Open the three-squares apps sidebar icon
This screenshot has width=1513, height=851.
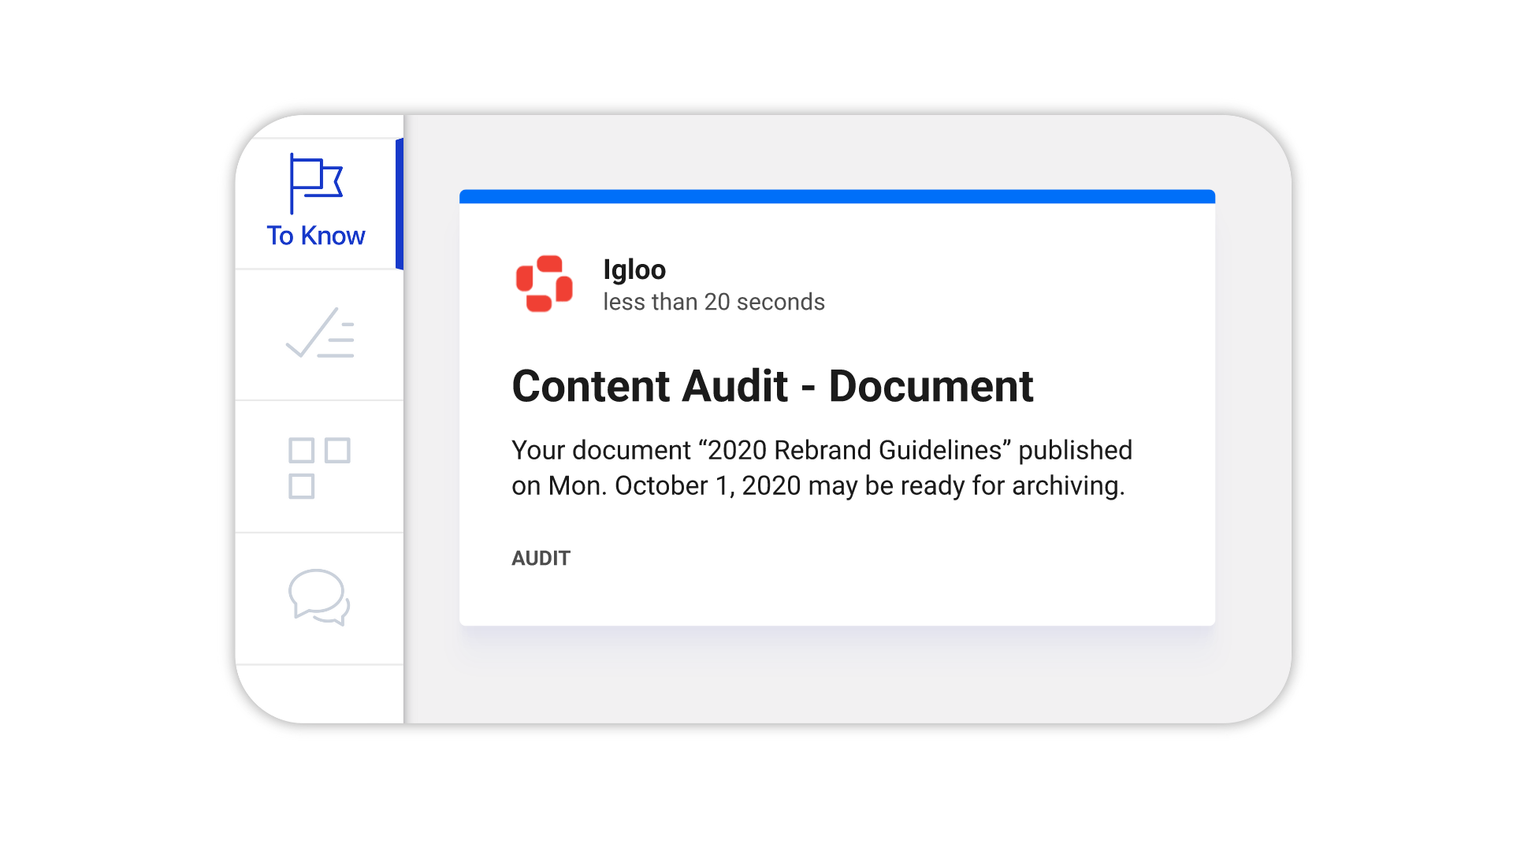pos(319,467)
